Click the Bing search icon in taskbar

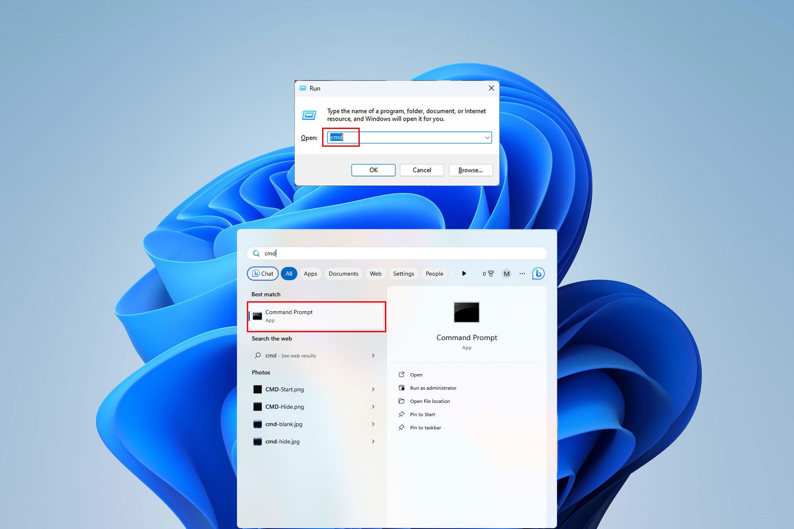pos(538,273)
